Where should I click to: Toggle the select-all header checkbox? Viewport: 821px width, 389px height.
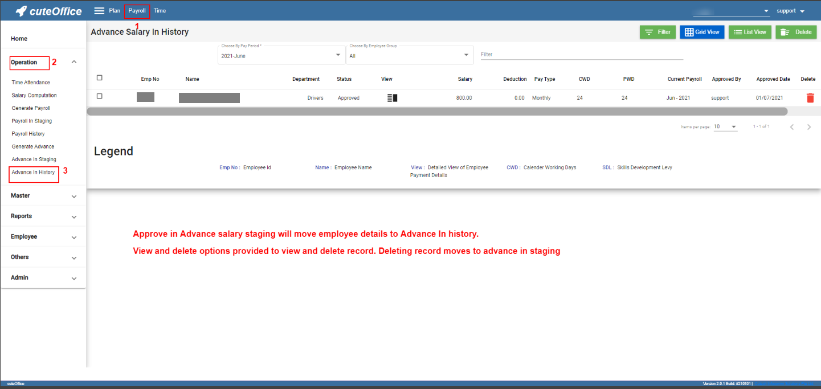tap(100, 78)
